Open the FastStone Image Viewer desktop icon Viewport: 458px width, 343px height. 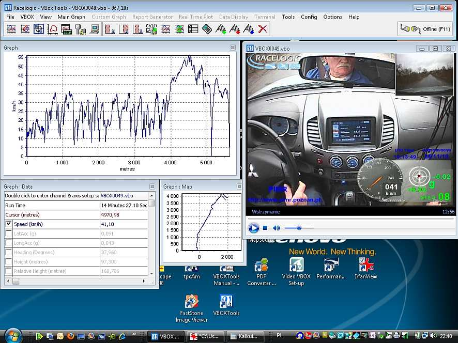[x=191, y=308]
